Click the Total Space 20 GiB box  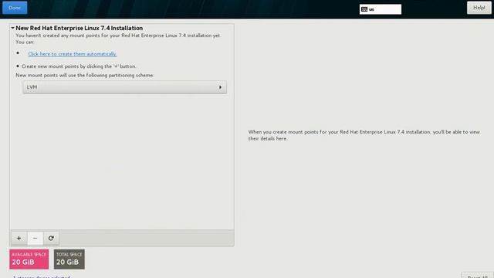(x=69, y=259)
